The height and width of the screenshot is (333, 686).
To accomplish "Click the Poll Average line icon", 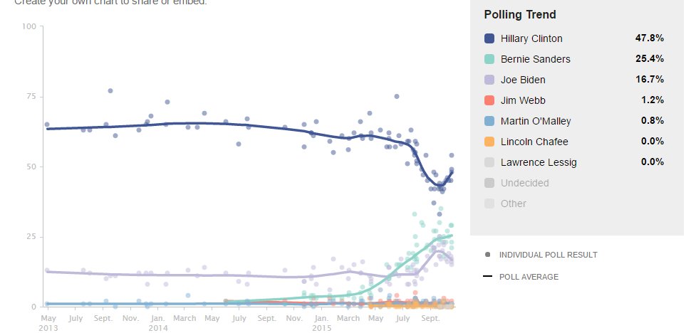I will [487, 276].
